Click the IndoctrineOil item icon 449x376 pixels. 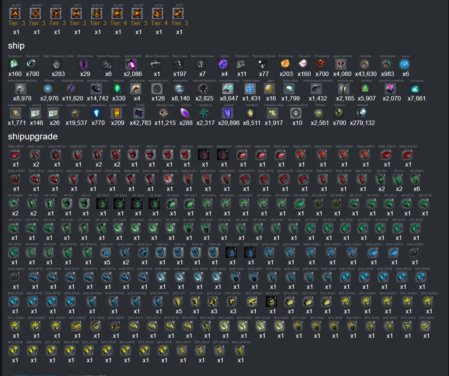(x=132, y=64)
